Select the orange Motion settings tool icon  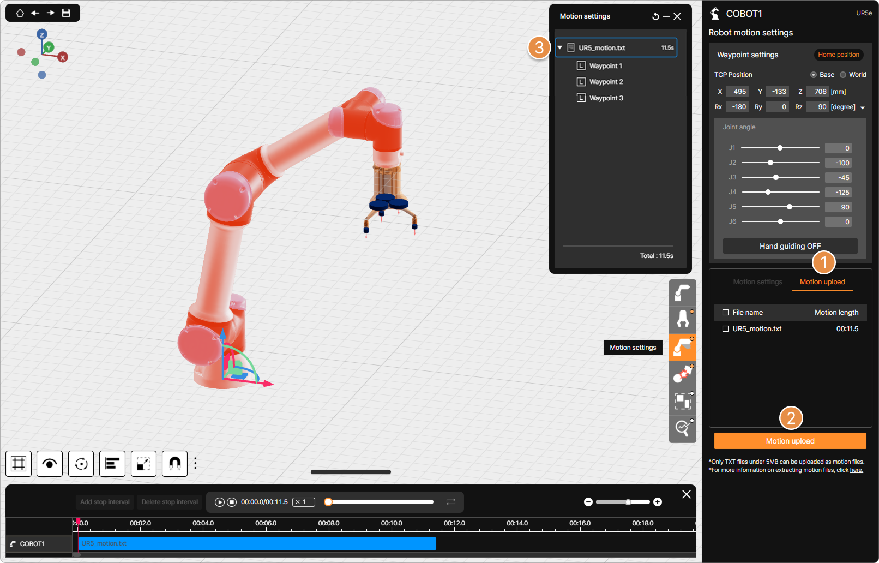click(x=683, y=347)
